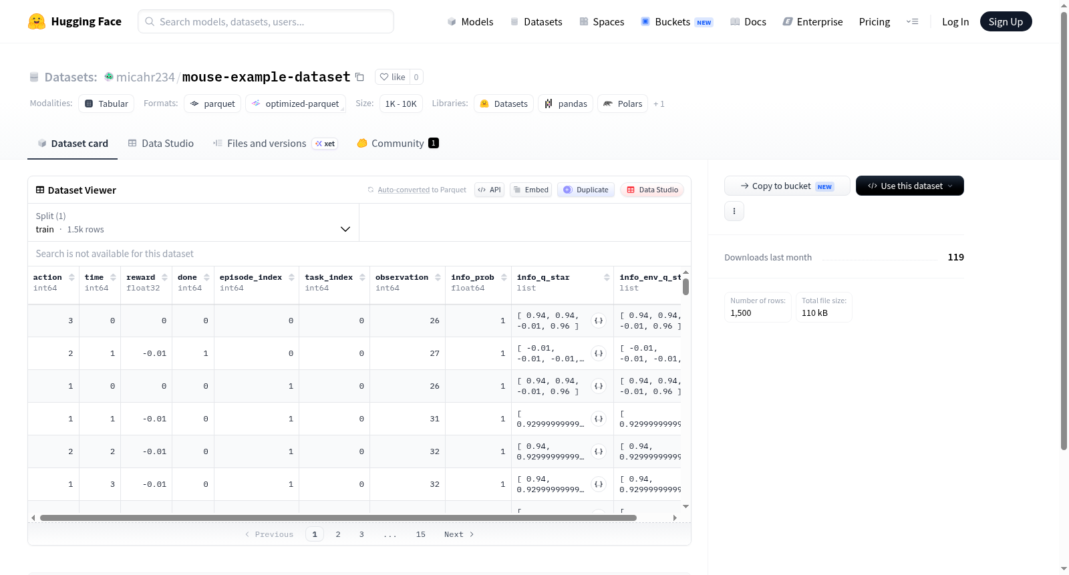Open Enterprise page
This screenshot has height=575, width=1069.
click(812, 21)
